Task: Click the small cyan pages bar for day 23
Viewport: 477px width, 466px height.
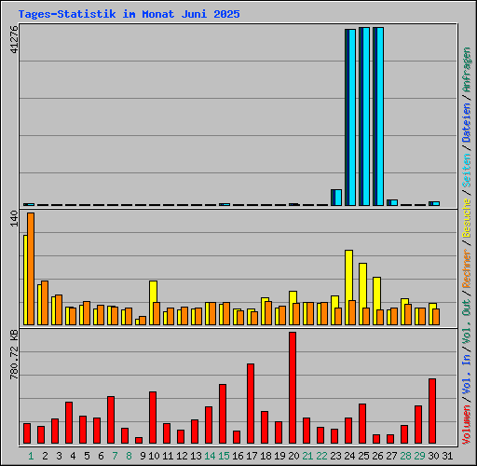Action: point(338,198)
